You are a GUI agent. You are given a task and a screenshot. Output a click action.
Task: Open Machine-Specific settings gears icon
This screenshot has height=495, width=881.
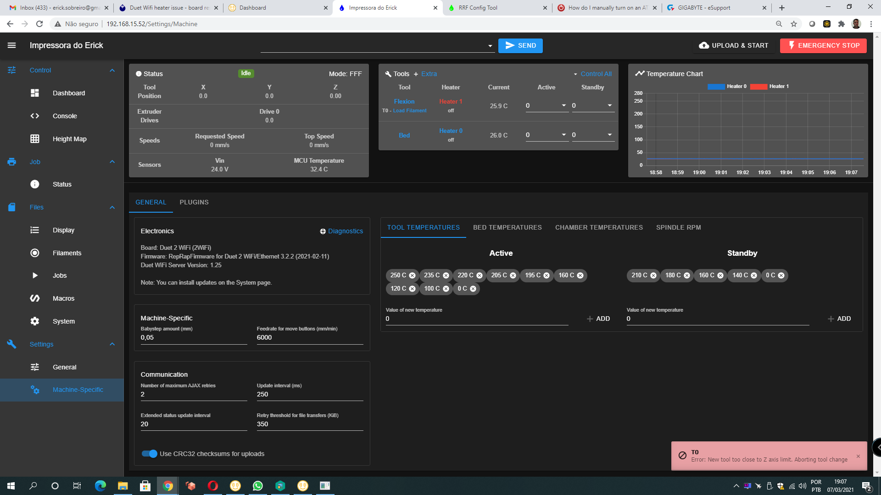pos(35,390)
